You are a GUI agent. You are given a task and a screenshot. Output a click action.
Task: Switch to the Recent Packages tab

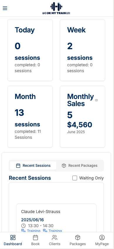pos(80,166)
